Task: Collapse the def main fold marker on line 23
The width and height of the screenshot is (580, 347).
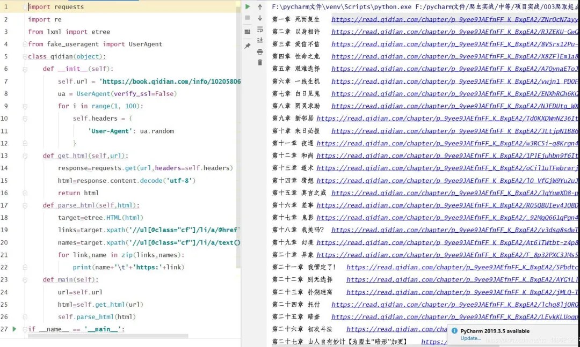Action: click(x=25, y=280)
